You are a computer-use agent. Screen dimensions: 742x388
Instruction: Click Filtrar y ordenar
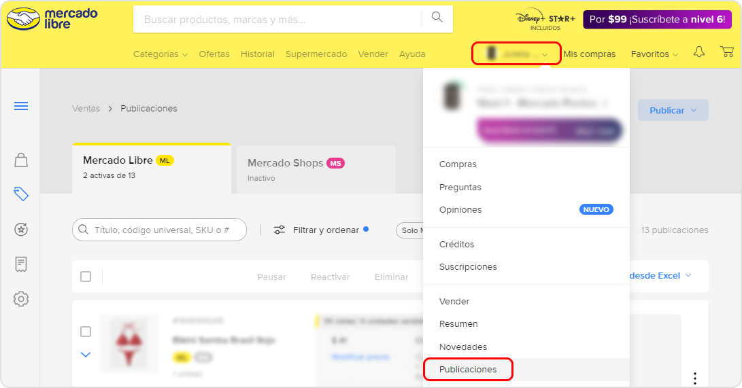[x=321, y=230]
